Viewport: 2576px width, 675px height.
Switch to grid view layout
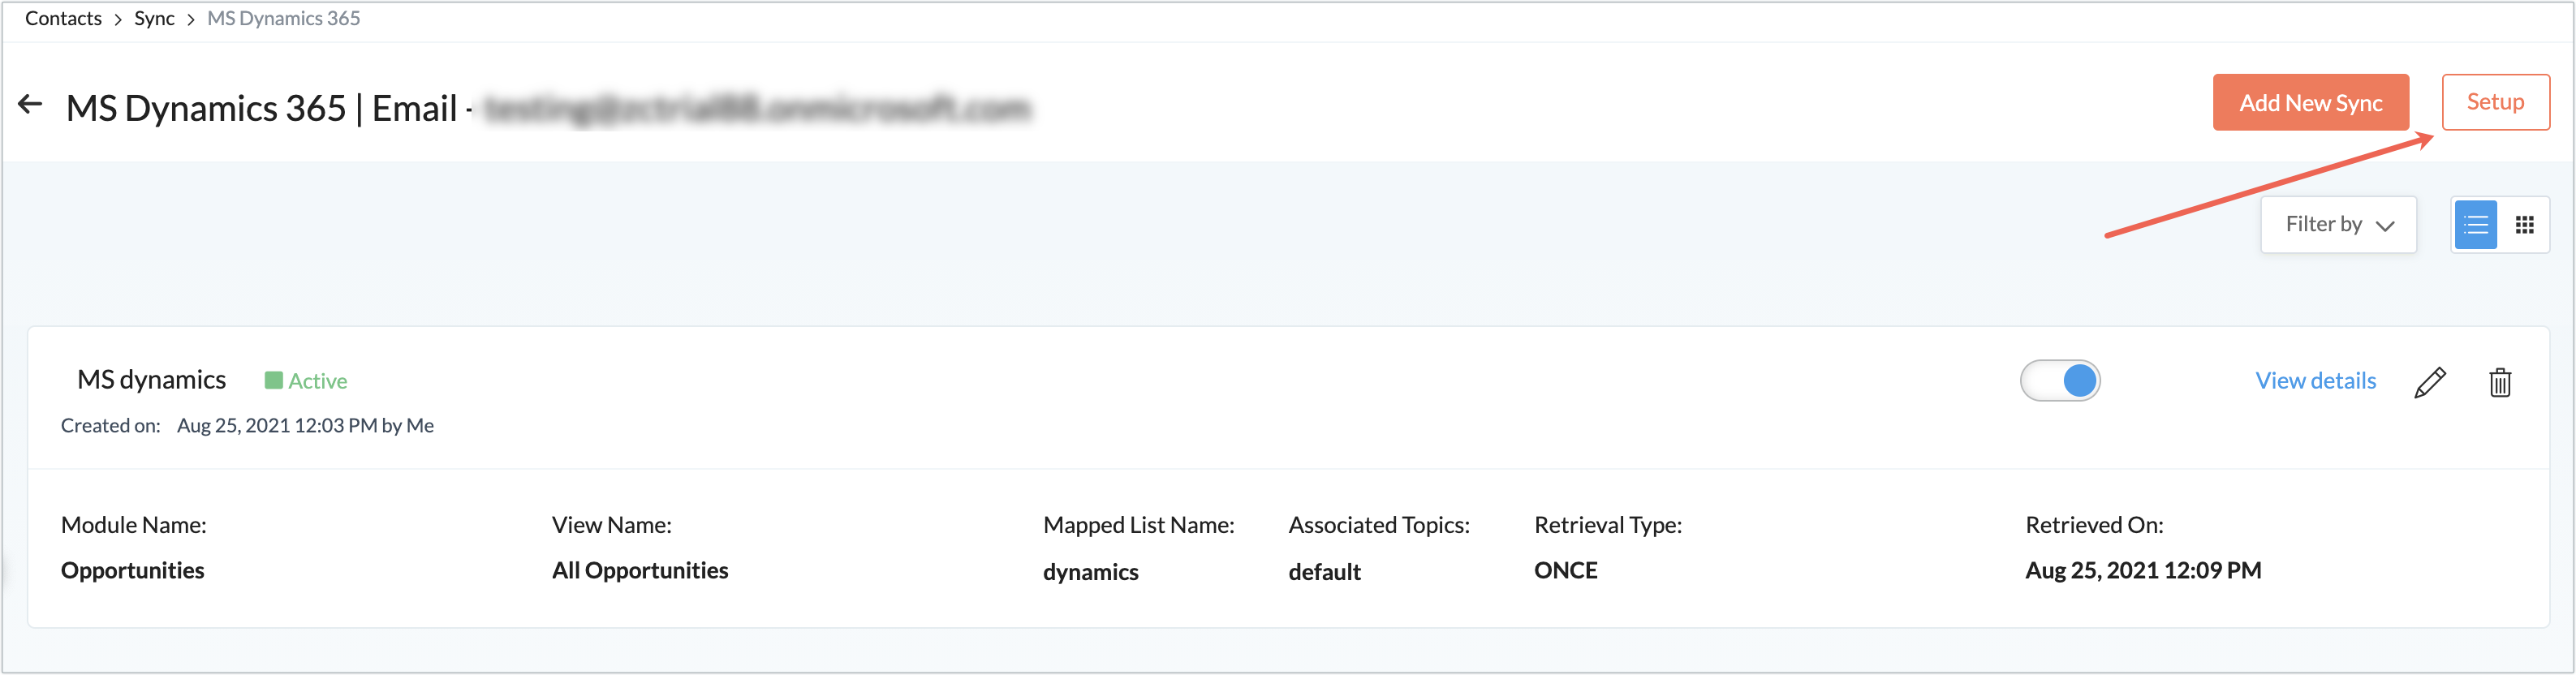pyautogui.click(x=2525, y=225)
